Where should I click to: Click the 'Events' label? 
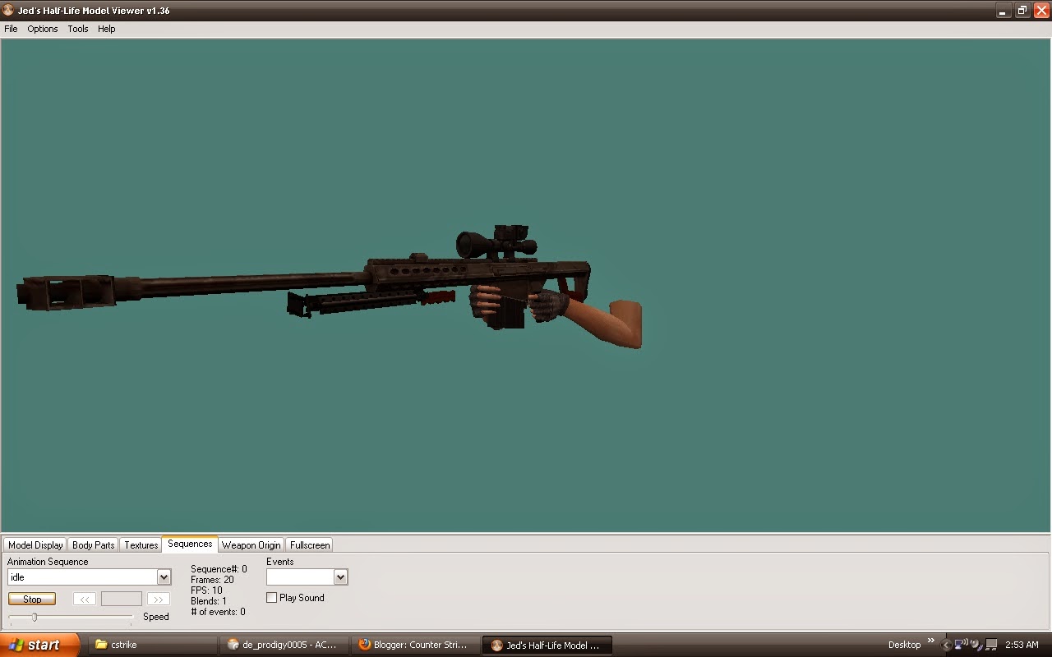point(280,562)
